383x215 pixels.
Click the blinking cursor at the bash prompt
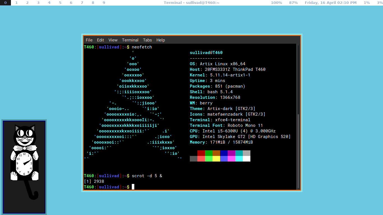pos(133,187)
